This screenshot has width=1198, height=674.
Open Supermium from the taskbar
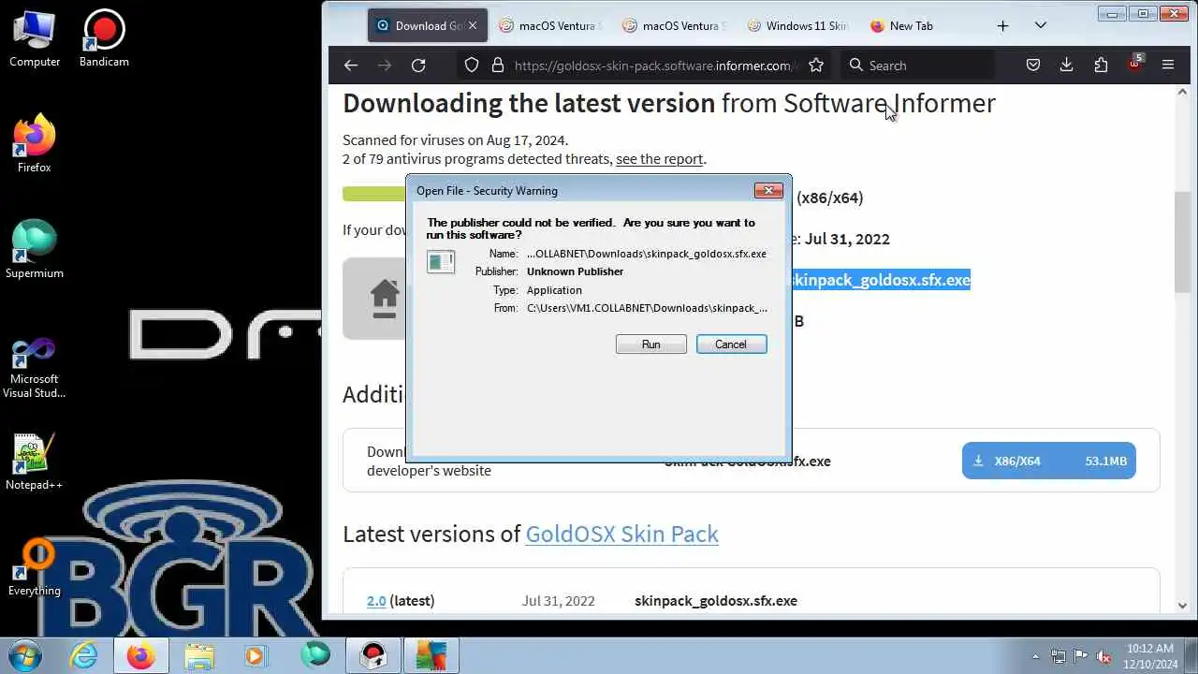click(x=315, y=654)
